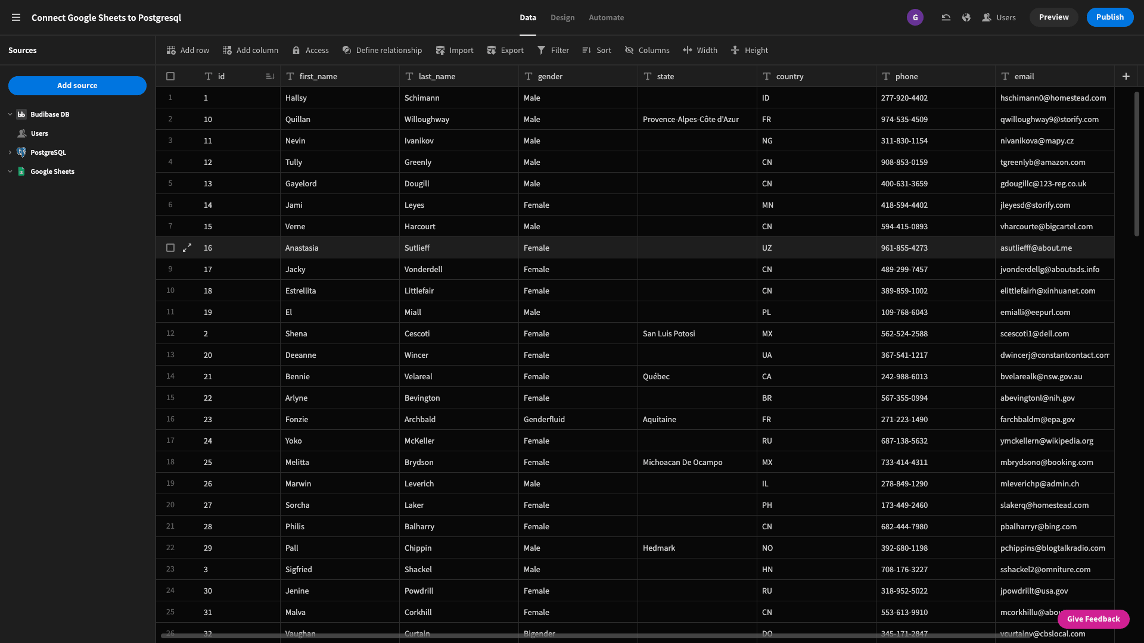This screenshot has height=643, width=1144.
Task: Click Add row in toolbar
Action: [x=188, y=50]
